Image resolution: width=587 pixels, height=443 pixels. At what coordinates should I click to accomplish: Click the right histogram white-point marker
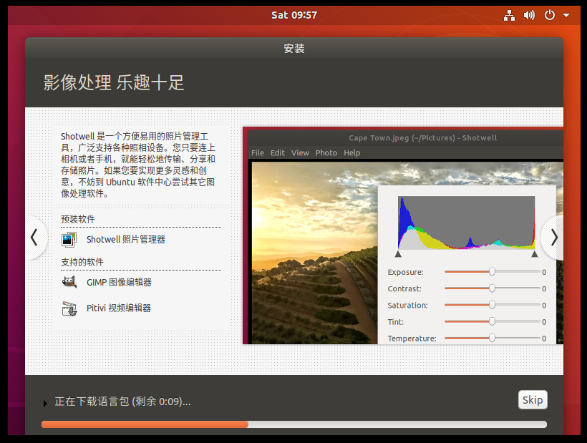point(535,254)
